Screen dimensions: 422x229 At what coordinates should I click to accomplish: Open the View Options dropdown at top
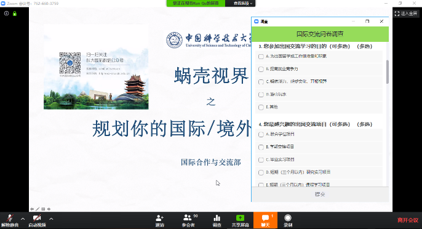point(243,3)
